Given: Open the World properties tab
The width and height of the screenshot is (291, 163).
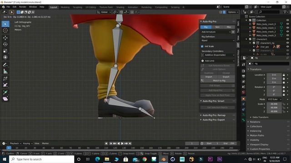Looking at the screenshot, I should (244, 92).
